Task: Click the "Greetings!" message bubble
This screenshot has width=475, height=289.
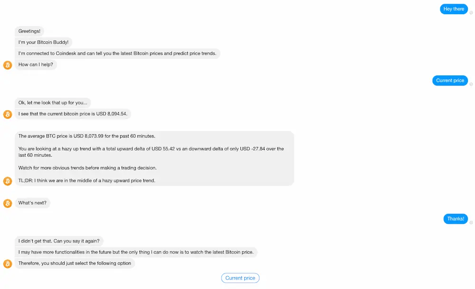Action: [x=29, y=31]
